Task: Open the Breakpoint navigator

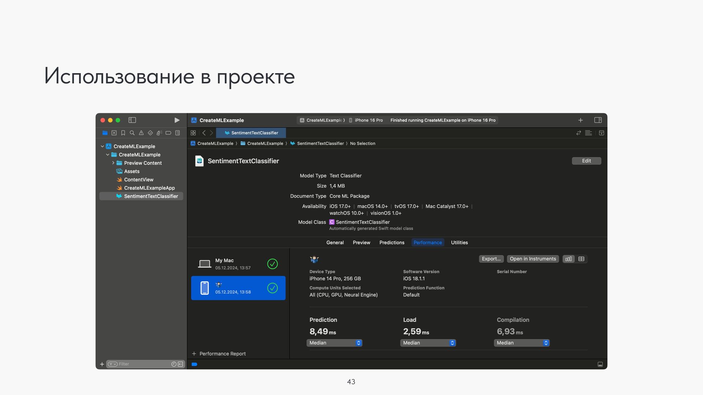Action: 168,133
